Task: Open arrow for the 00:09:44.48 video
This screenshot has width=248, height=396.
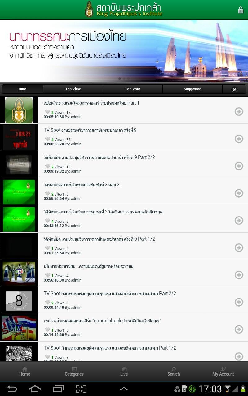Action: [x=239, y=302]
